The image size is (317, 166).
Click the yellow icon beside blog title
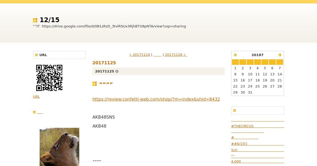click(x=35, y=20)
